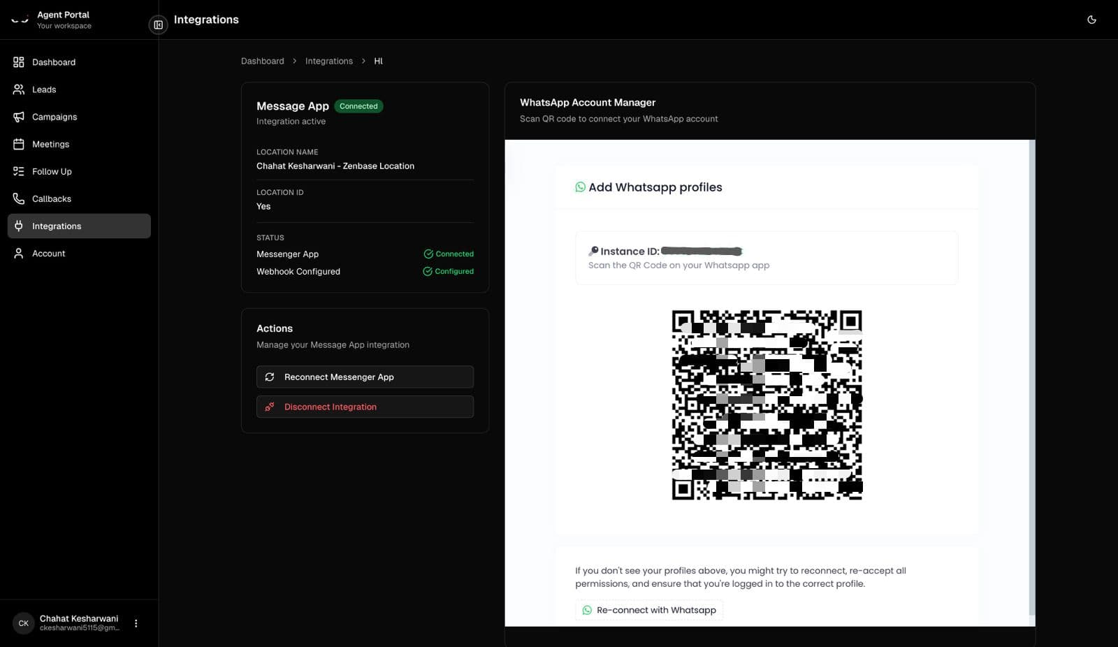Open the HI breadcrumb page
Viewport: 1118px width, 647px height.
379,61
